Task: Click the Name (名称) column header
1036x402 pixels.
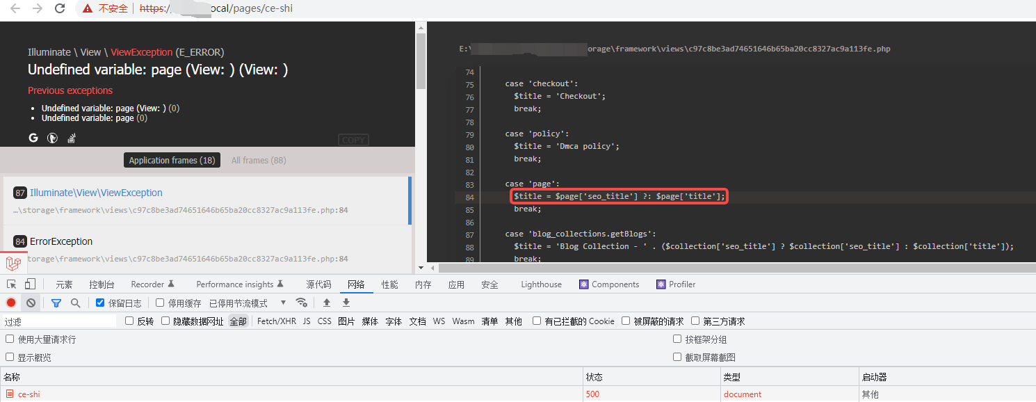Action: 291,377
